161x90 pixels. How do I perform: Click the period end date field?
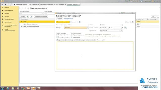117,28
